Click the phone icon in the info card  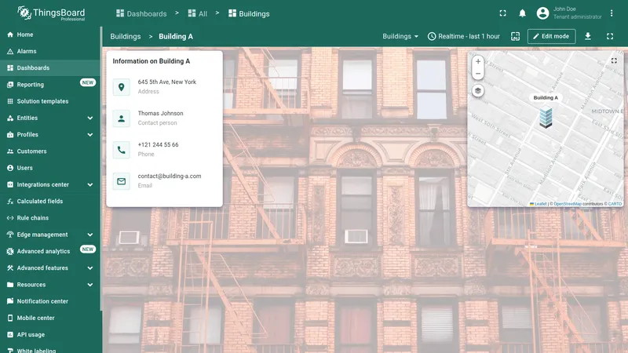[122, 150]
